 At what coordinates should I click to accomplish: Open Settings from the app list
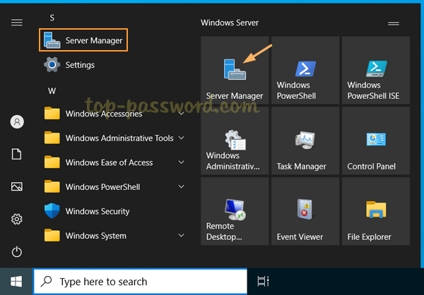tap(79, 65)
